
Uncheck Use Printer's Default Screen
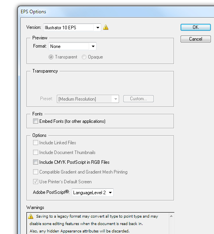coord(35,182)
